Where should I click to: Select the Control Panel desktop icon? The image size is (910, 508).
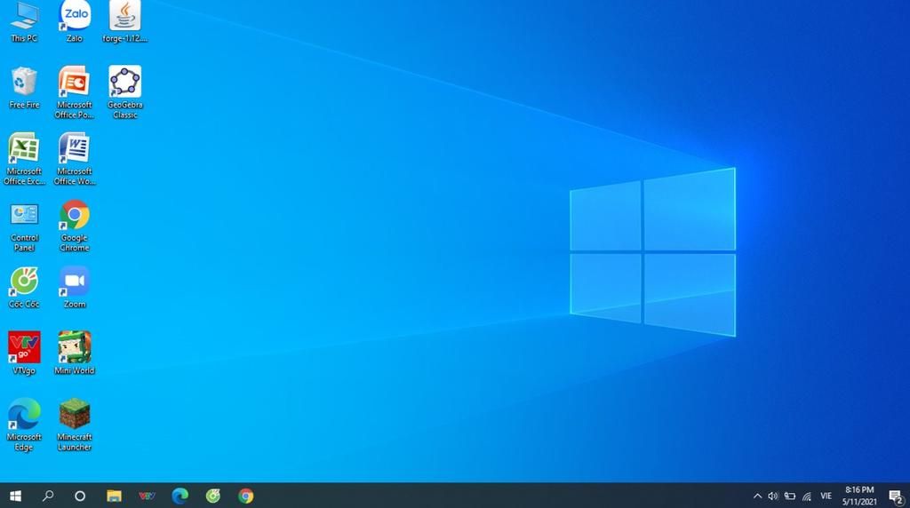pos(24,226)
